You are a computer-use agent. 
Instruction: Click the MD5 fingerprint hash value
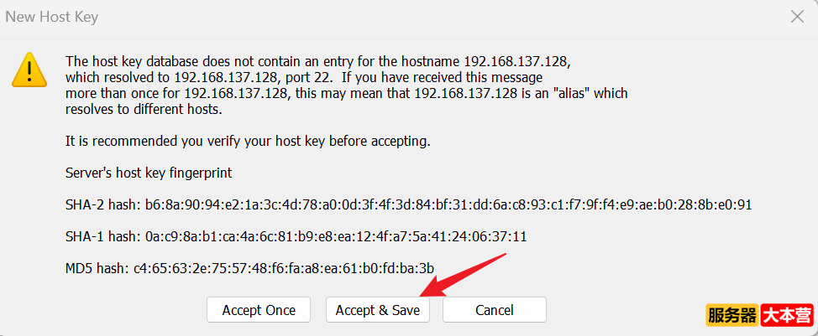coord(284,268)
